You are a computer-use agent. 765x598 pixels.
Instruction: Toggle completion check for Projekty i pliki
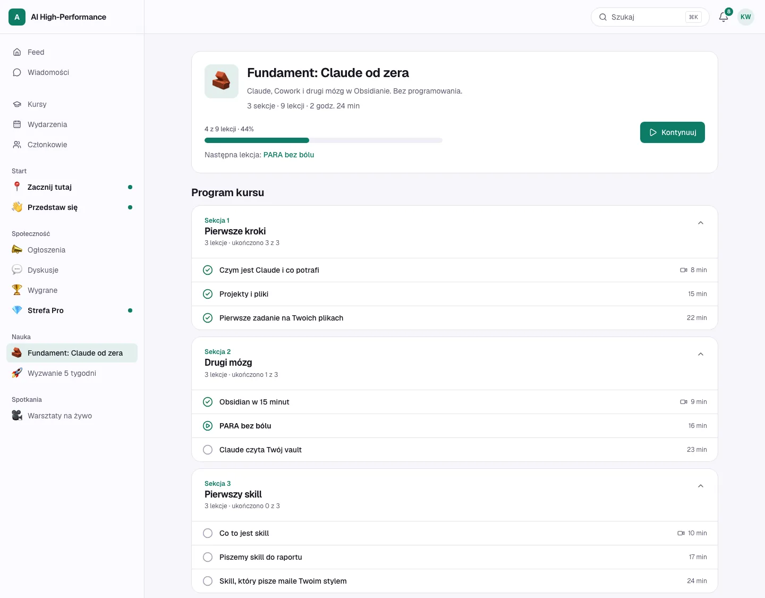208,294
